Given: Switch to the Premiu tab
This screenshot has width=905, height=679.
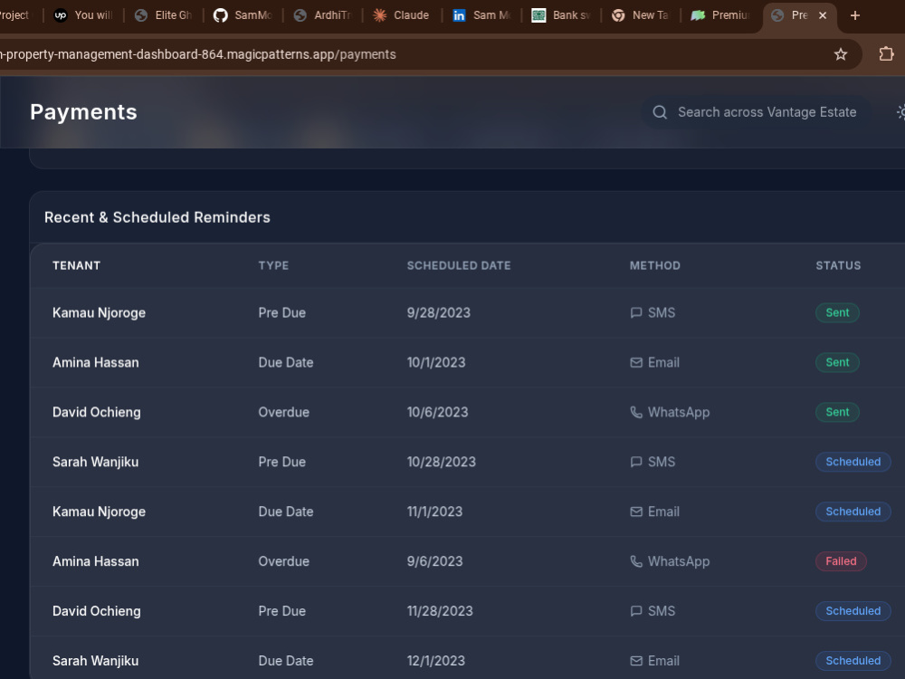Looking at the screenshot, I should [x=720, y=15].
